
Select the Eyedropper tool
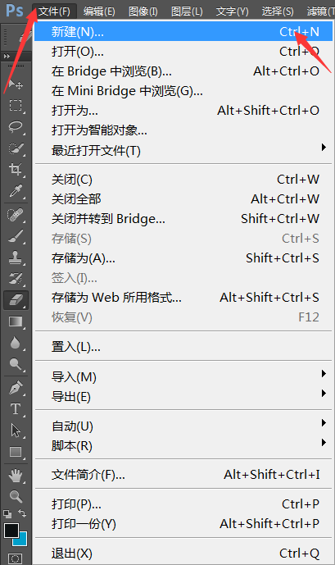(x=16, y=191)
